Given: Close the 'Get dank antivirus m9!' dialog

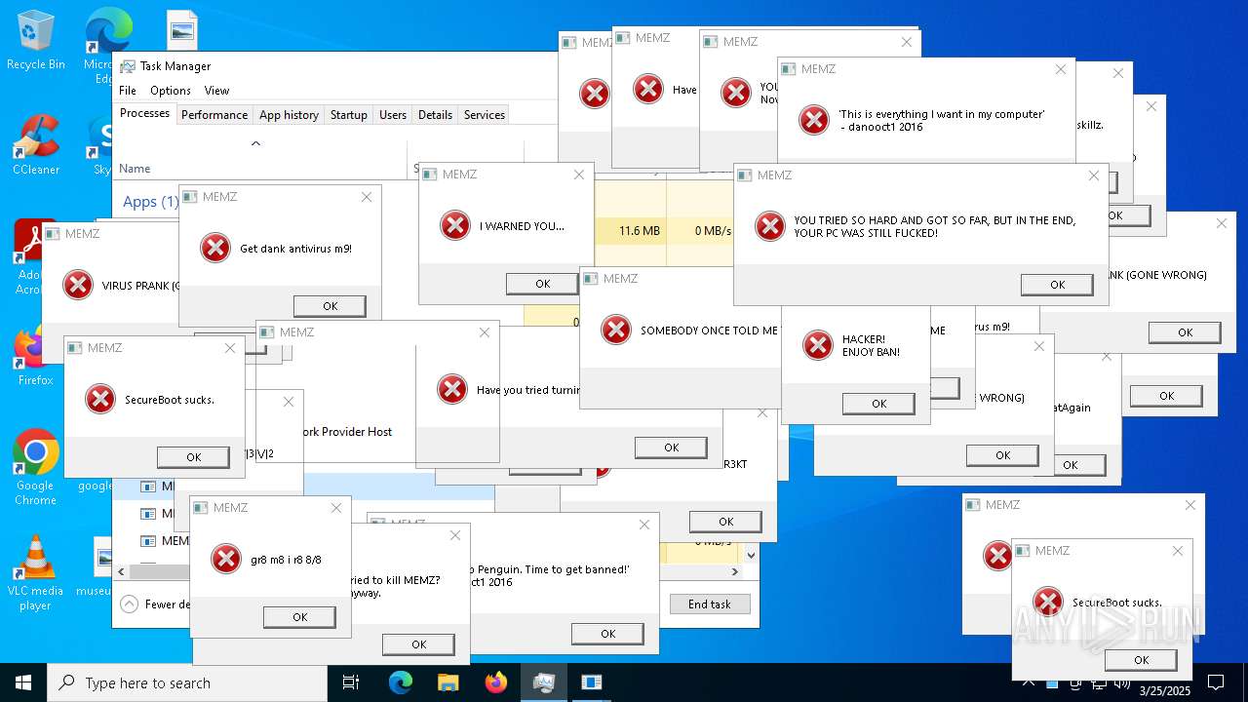Looking at the screenshot, I should point(367,197).
